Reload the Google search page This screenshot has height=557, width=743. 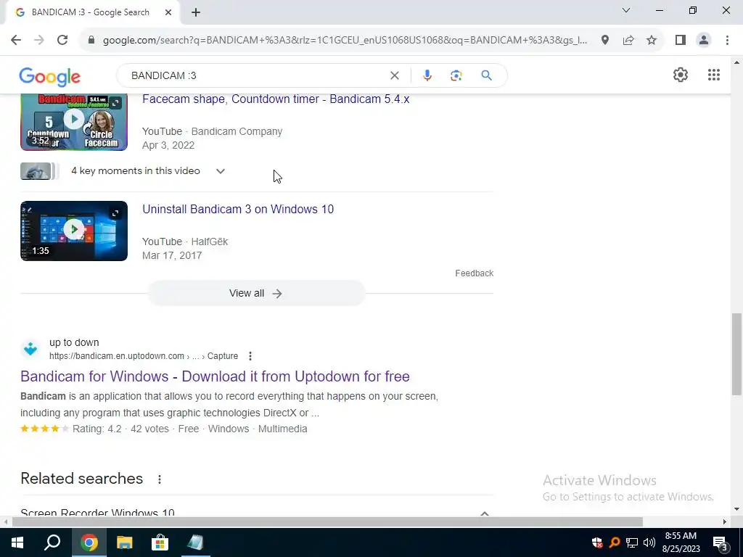pyautogui.click(x=62, y=41)
